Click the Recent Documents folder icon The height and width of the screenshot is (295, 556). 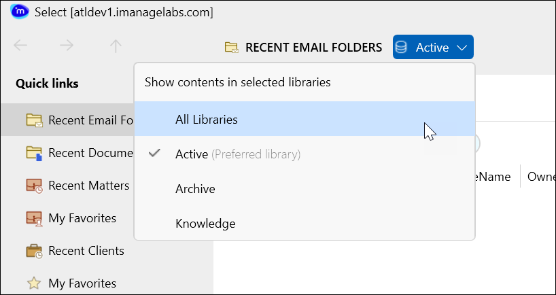coord(34,153)
